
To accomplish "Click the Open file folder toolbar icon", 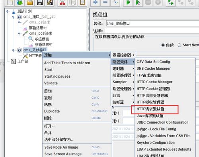I will tap(30, 2).
